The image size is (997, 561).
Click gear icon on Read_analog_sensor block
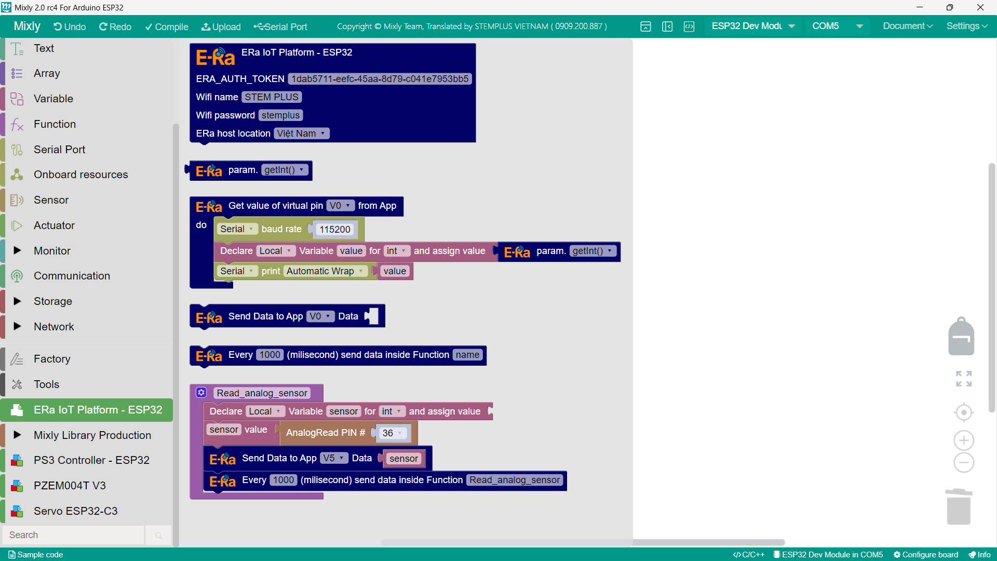coord(201,393)
